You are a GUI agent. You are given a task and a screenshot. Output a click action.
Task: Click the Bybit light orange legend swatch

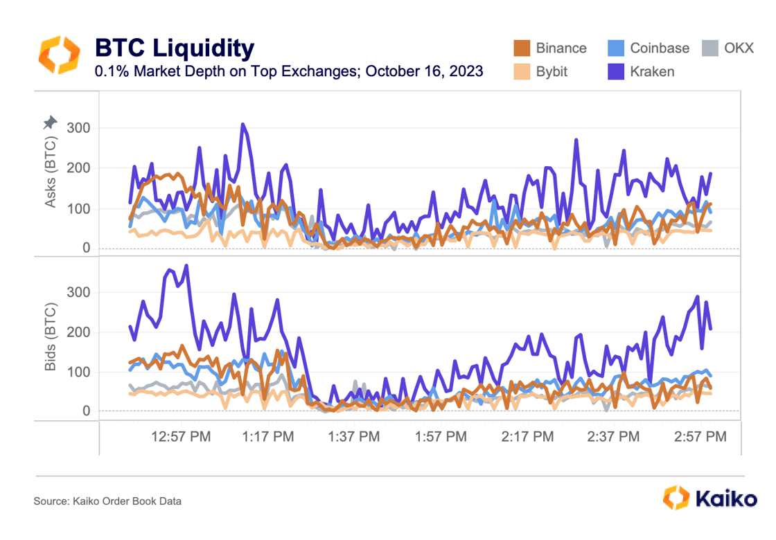coord(522,71)
